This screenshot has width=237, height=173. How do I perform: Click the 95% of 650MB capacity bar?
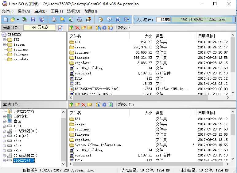[204, 19]
